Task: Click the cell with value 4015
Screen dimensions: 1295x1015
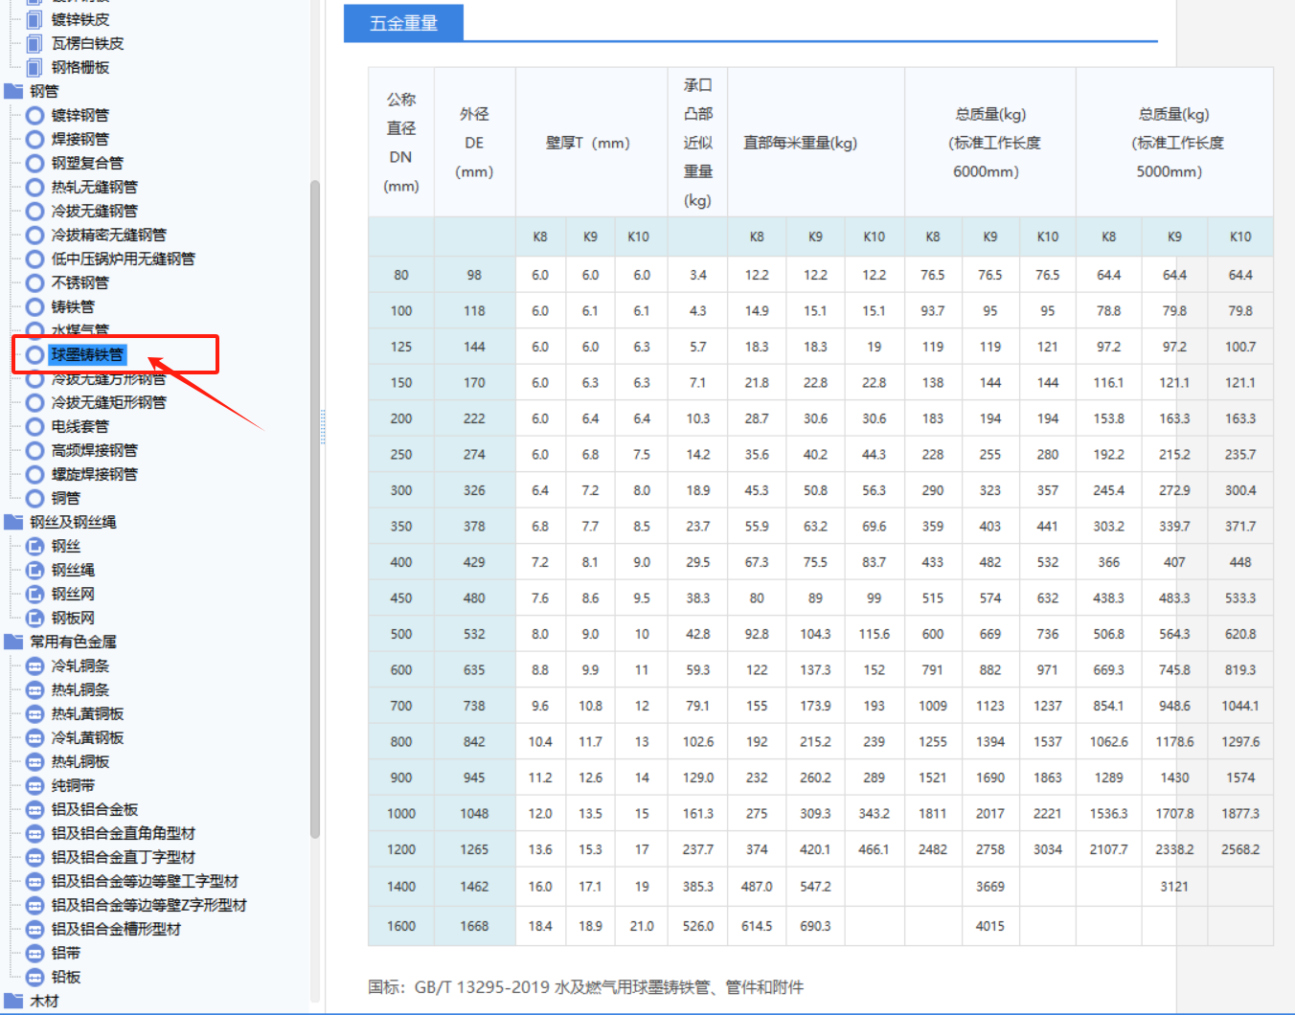Action: [990, 926]
